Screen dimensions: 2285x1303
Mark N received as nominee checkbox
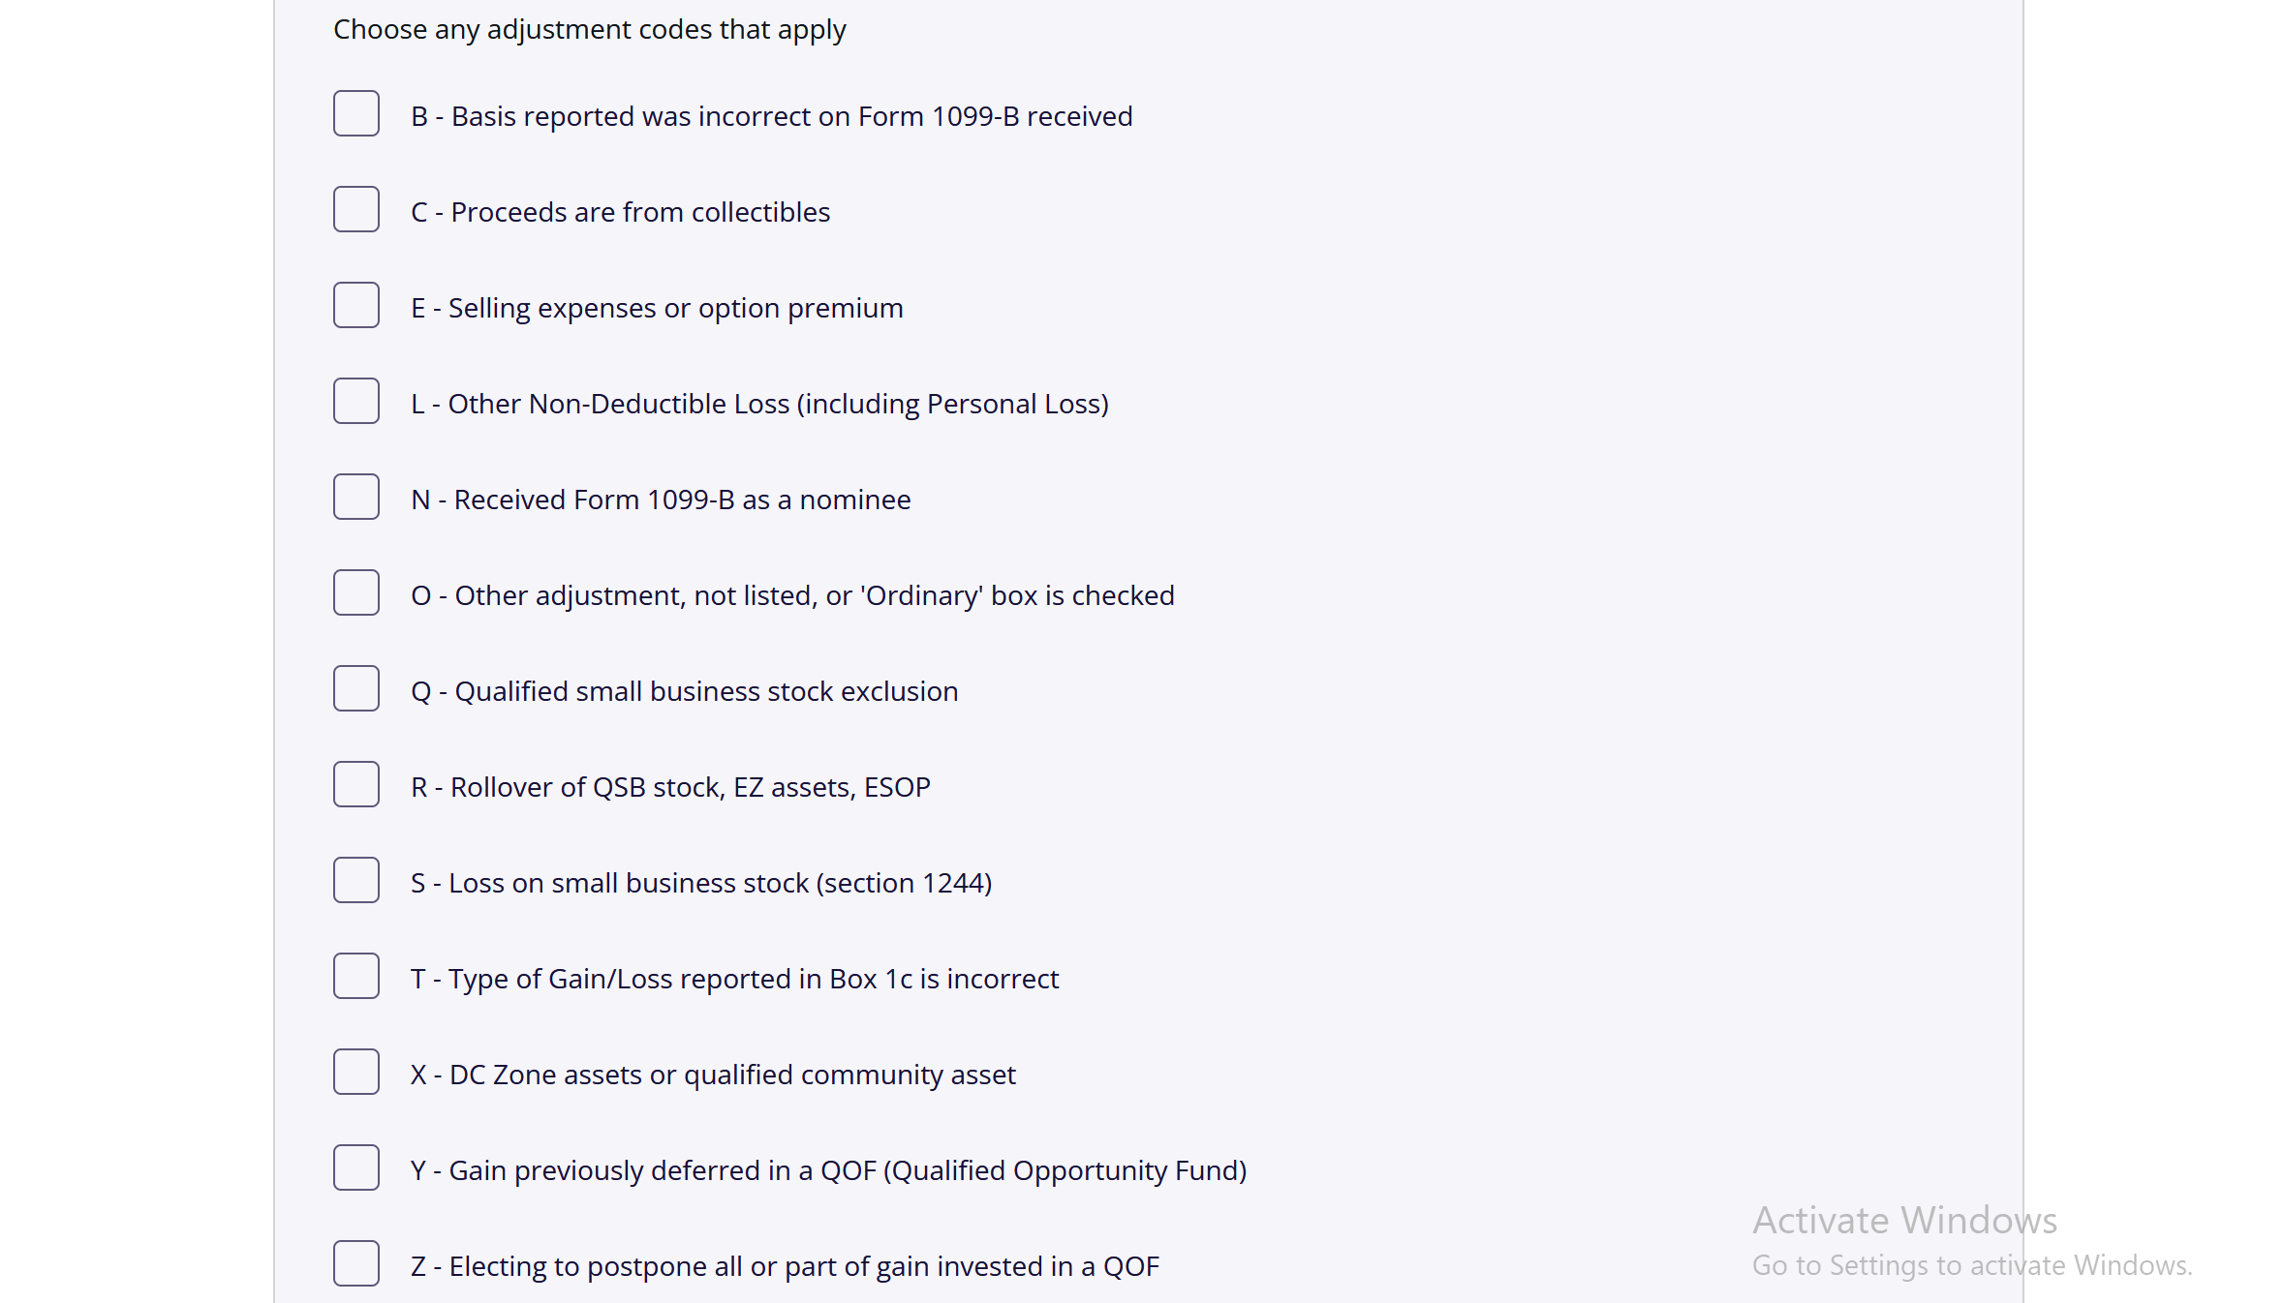(355, 498)
